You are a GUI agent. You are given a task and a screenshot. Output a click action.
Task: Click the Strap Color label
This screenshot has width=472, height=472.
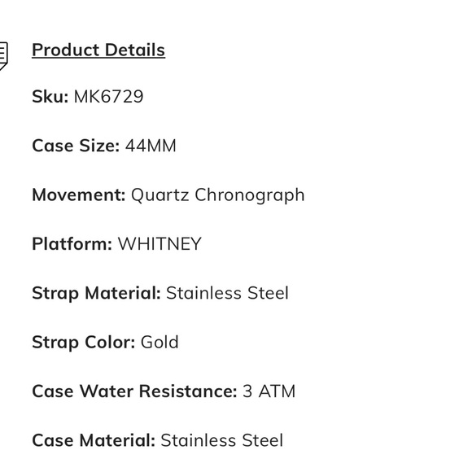click(84, 343)
